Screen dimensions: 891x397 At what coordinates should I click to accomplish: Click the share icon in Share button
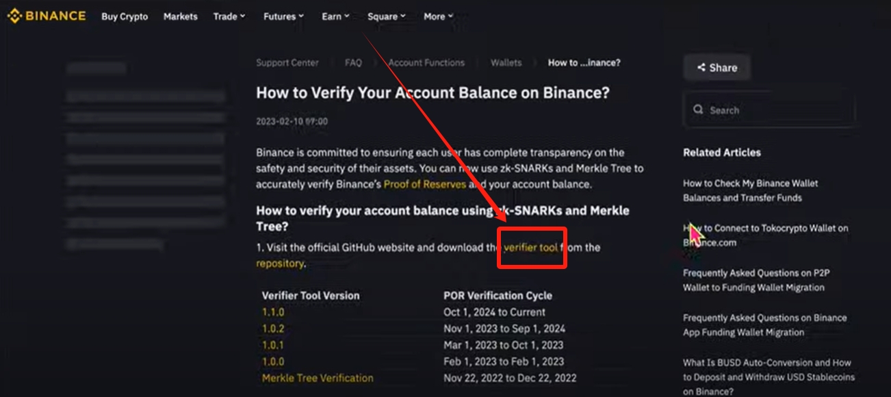[701, 68]
